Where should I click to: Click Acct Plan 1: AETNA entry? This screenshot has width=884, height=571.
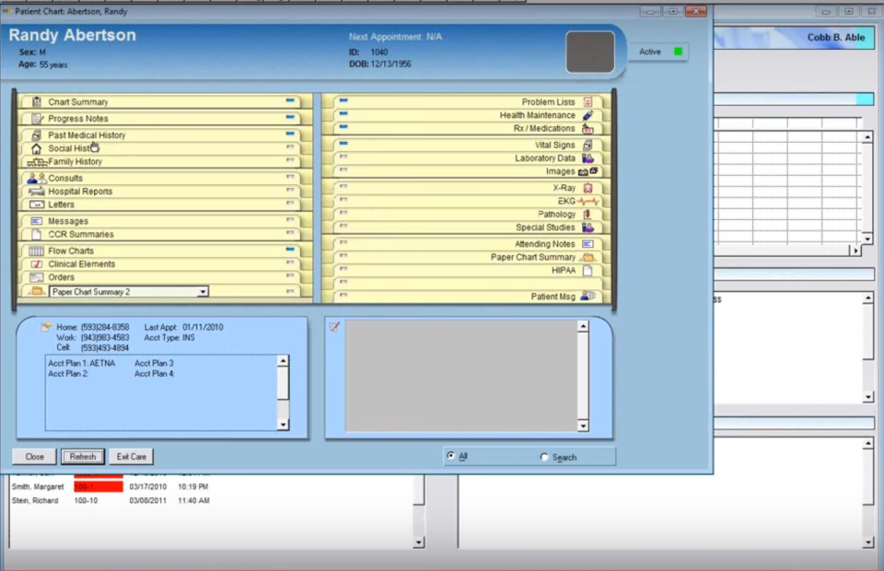click(81, 364)
